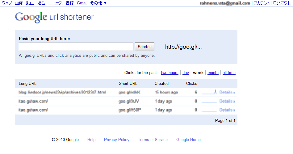
Task: Open the アカウント account link
Action: (x=262, y=3)
